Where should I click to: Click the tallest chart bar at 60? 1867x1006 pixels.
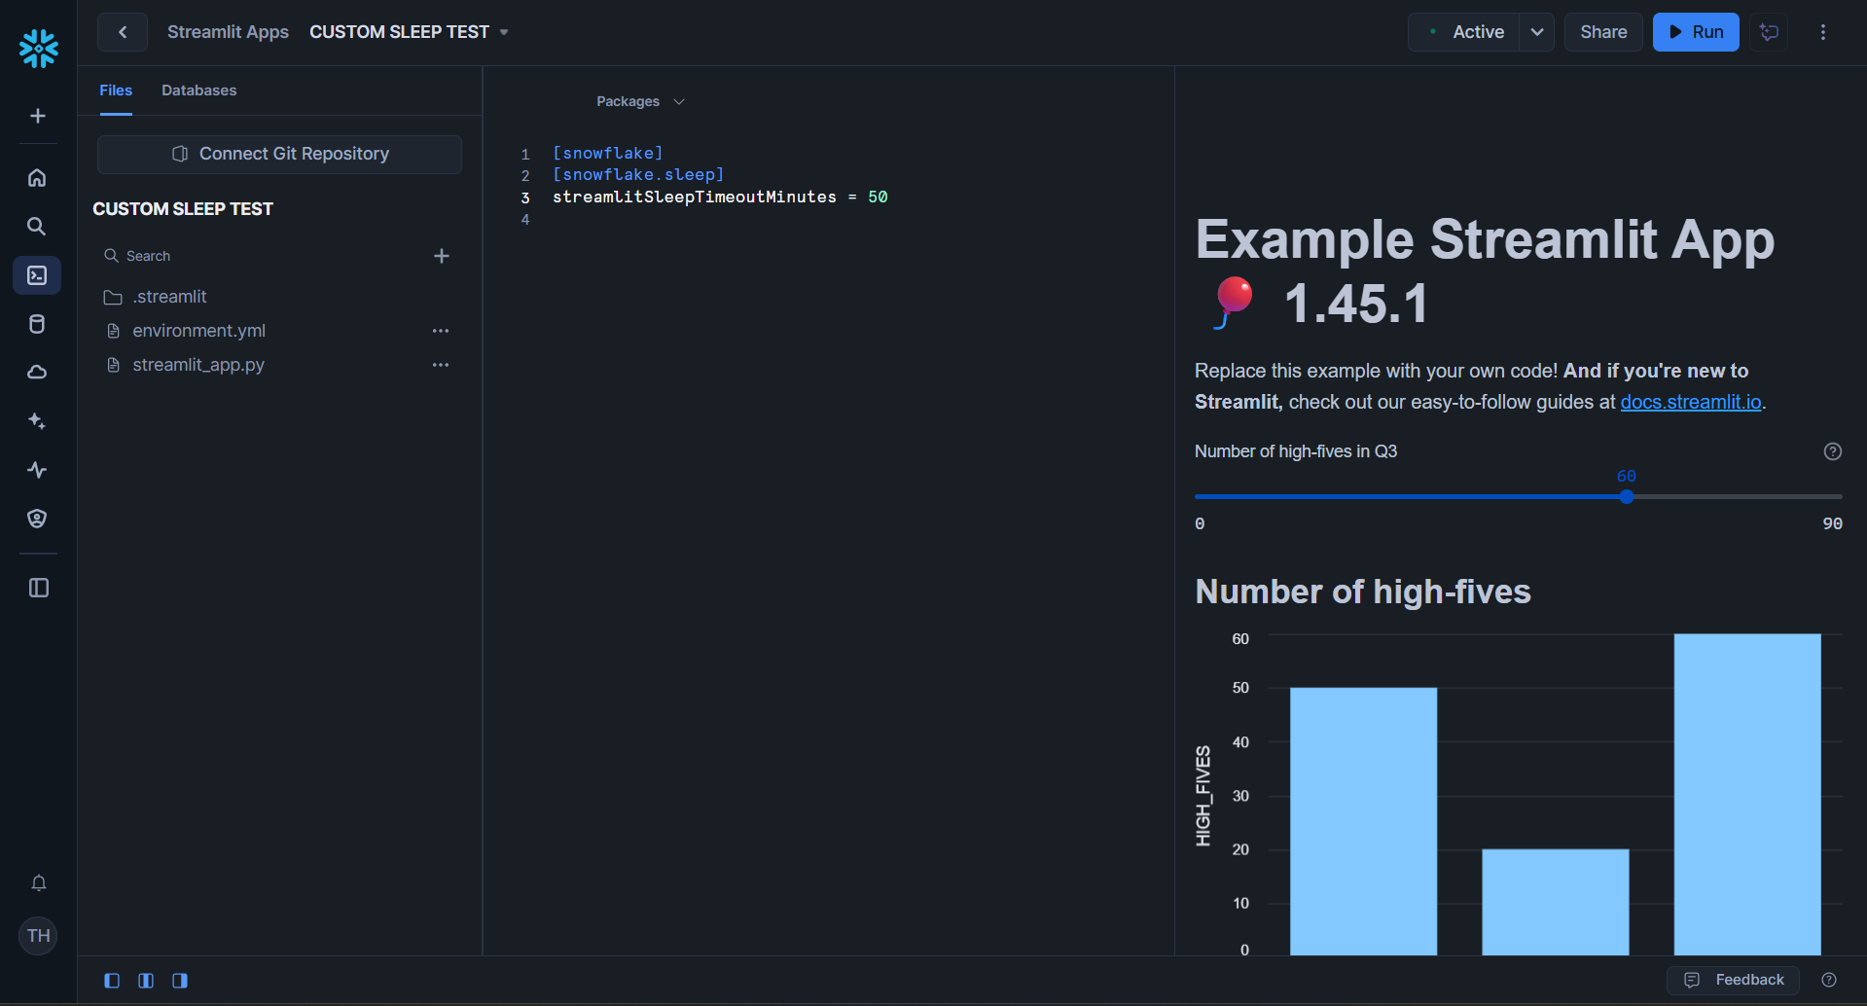tap(1747, 794)
